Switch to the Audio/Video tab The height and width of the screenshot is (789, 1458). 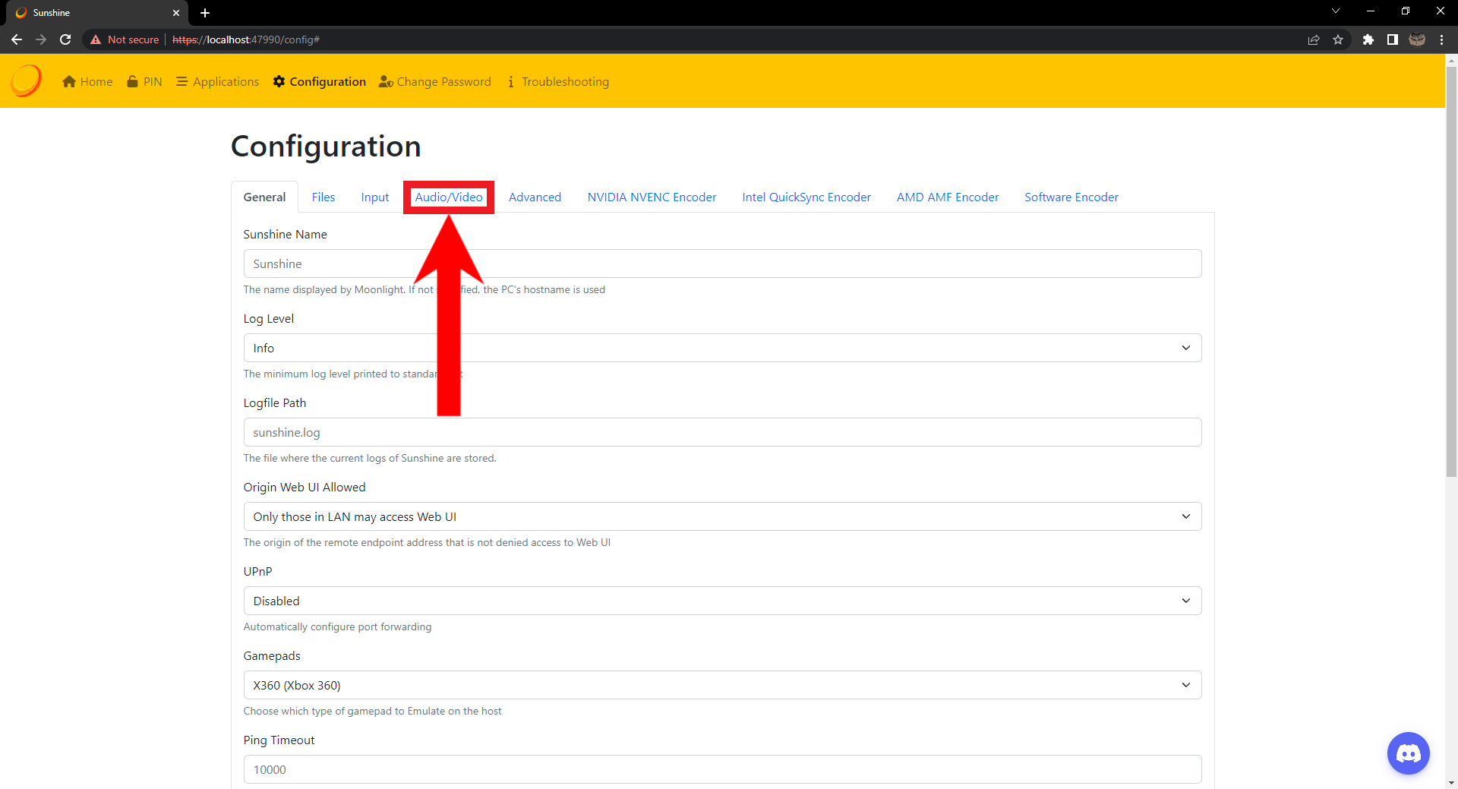tap(449, 197)
